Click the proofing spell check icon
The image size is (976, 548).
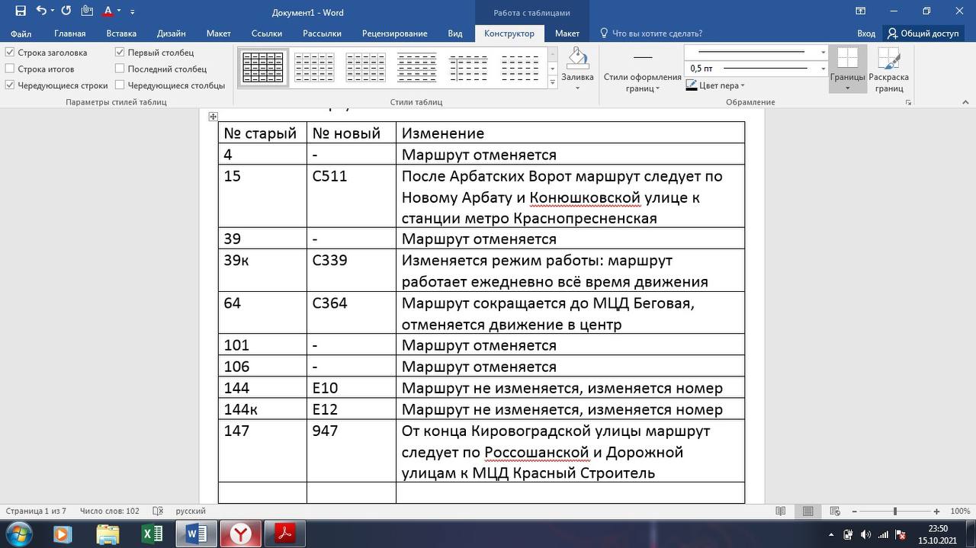[x=158, y=511]
